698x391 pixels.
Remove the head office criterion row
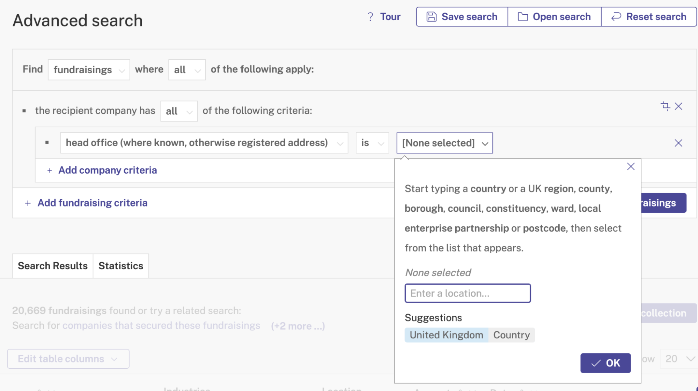click(678, 143)
